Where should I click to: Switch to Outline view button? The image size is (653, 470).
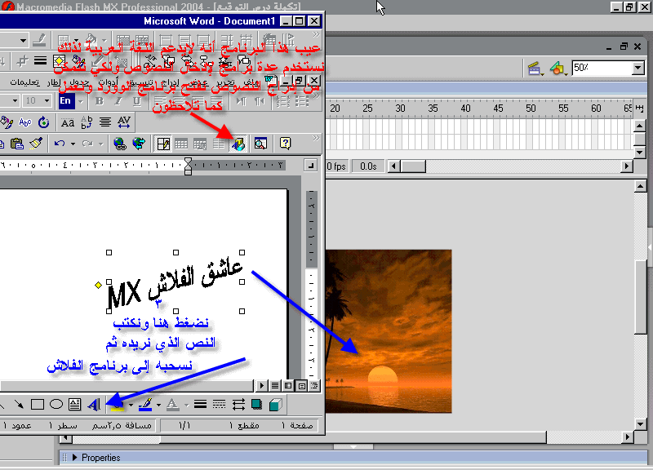tap(314, 386)
